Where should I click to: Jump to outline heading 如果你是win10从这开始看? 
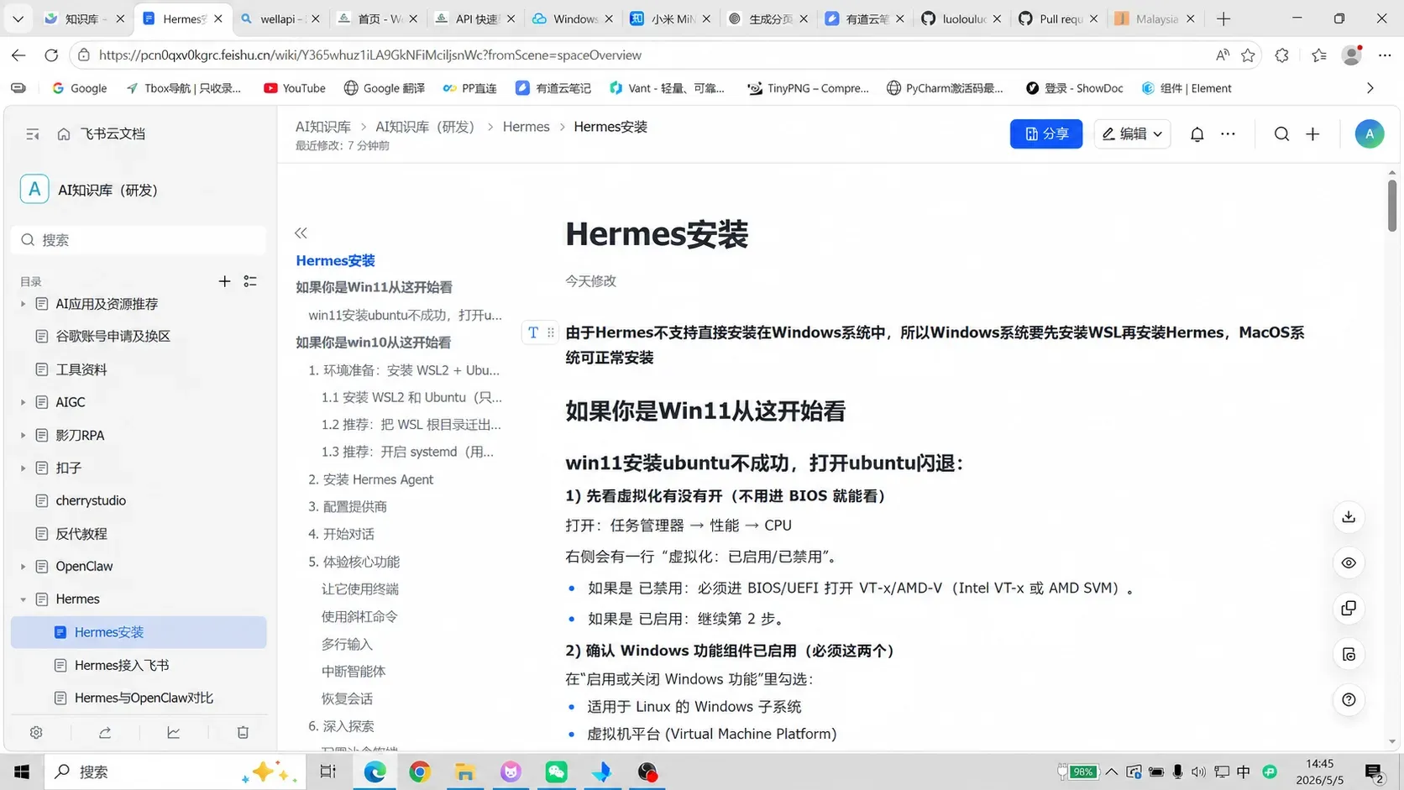373,343
